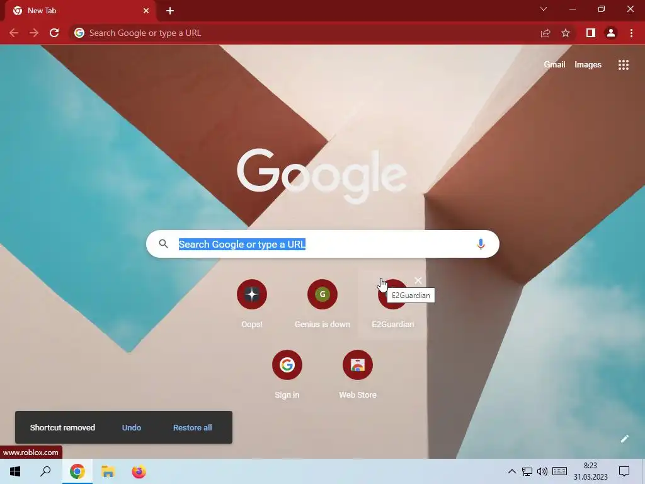Image resolution: width=645 pixels, height=484 pixels.
Task: Click the magnifier icon in search box
Action: pyautogui.click(x=163, y=244)
